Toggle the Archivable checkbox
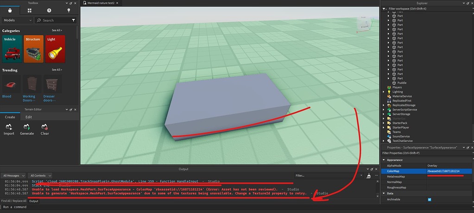474x213 pixels. [x=430, y=200]
